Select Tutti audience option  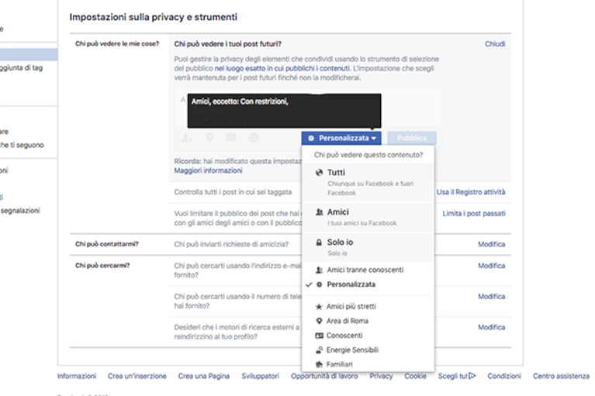[x=368, y=182]
